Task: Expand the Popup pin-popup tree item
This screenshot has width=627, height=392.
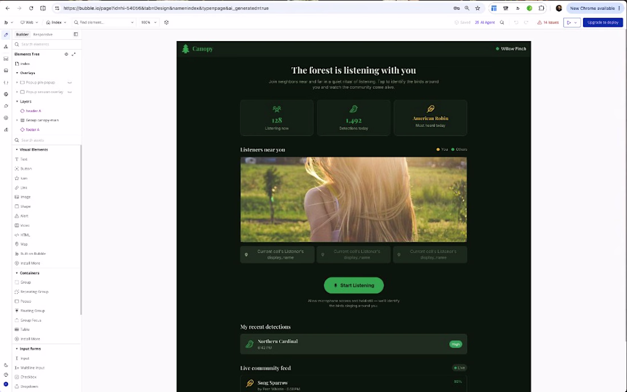Action: [x=17, y=82]
